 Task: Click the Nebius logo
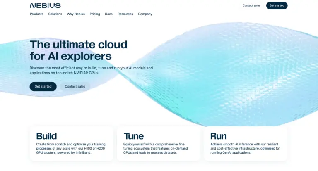pyautogui.click(x=45, y=5)
